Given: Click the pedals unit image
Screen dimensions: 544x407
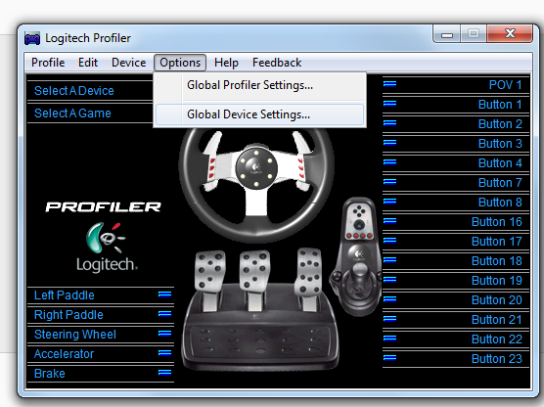Looking at the screenshot, I should [x=259, y=309].
